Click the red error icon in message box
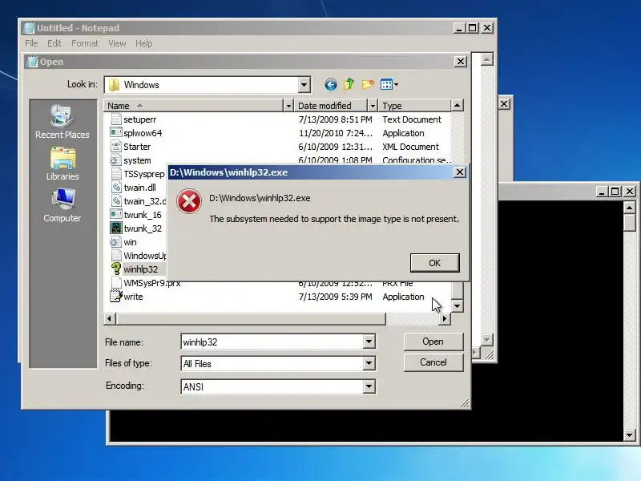The image size is (641, 481). pyautogui.click(x=189, y=201)
